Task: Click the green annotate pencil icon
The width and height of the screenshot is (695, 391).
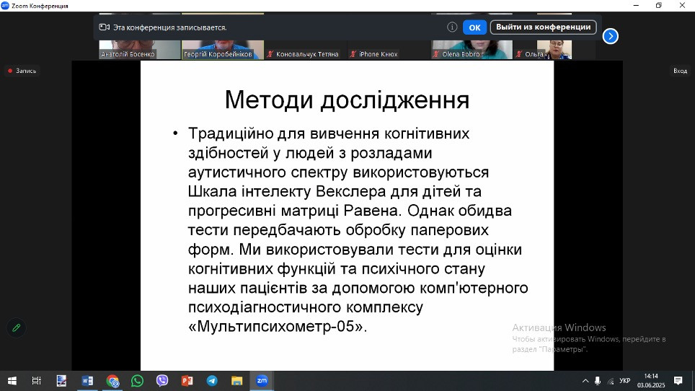Action: [17, 328]
